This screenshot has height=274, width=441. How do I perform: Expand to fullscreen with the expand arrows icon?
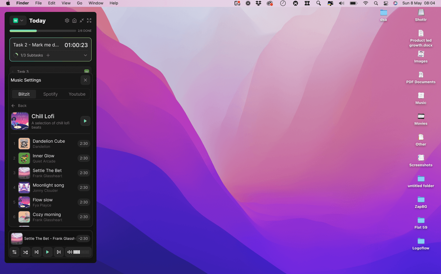point(89,20)
